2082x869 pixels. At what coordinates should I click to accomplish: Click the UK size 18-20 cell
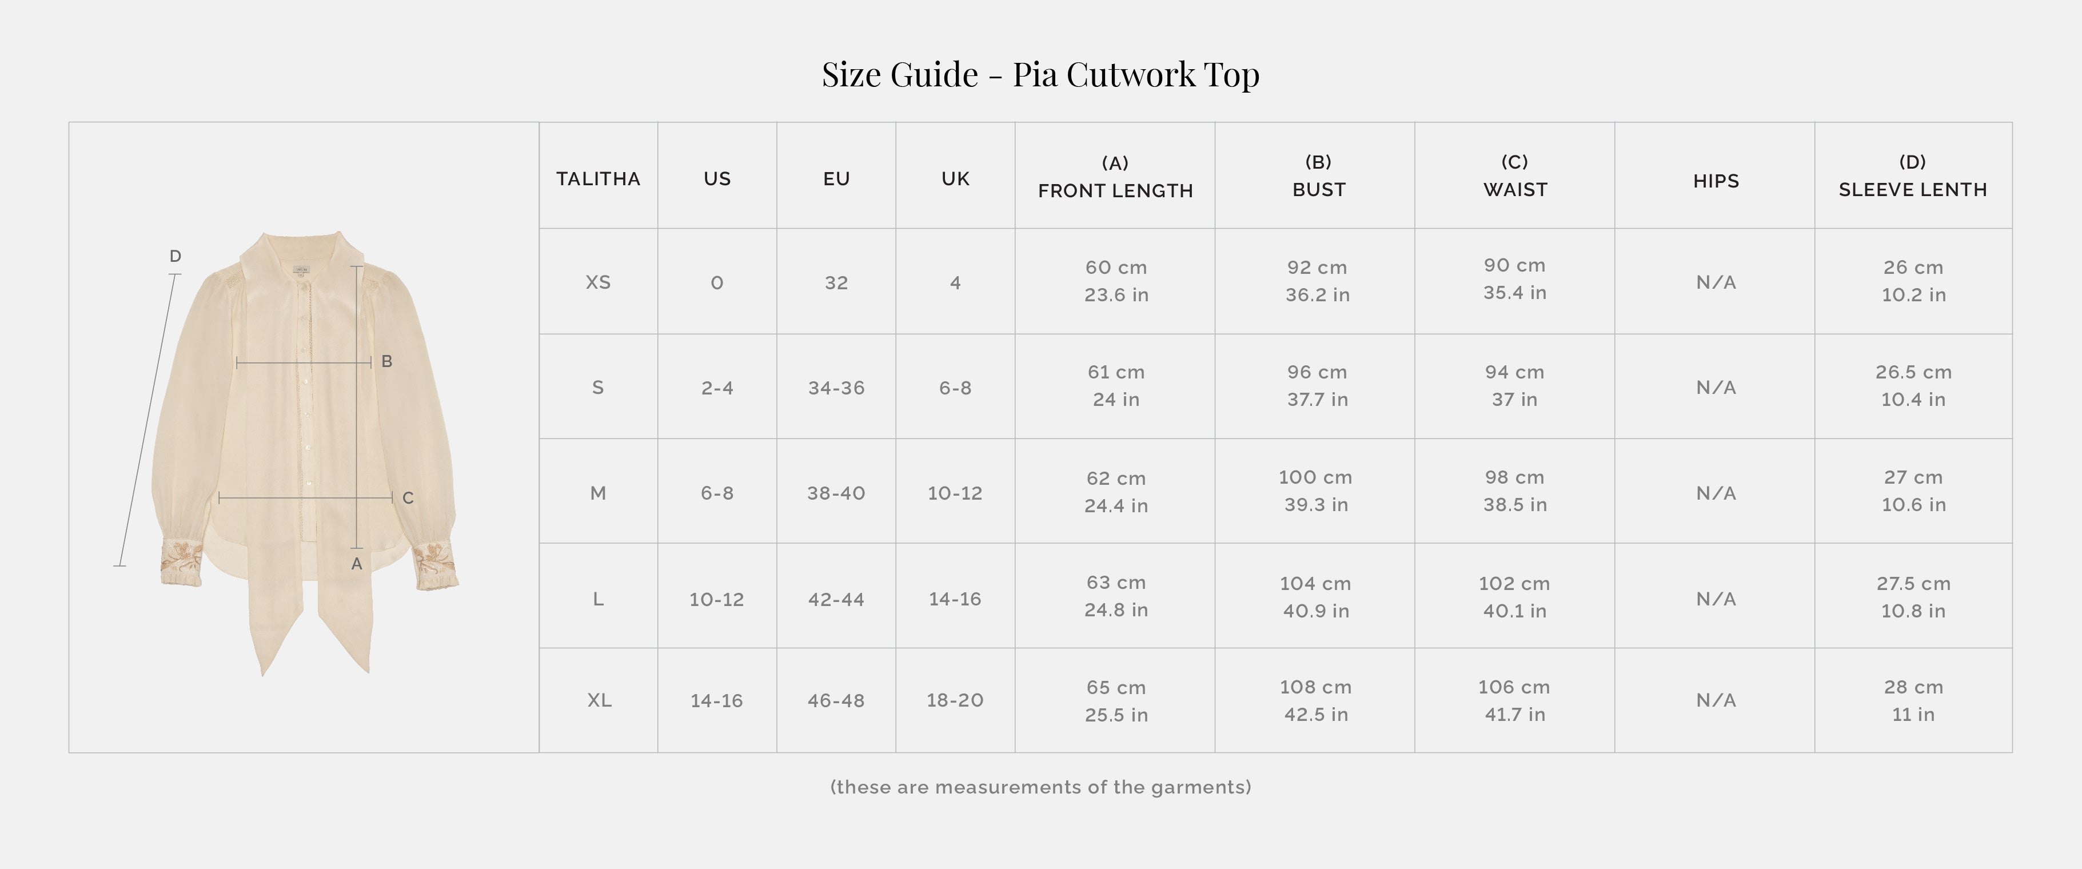(955, 700)
